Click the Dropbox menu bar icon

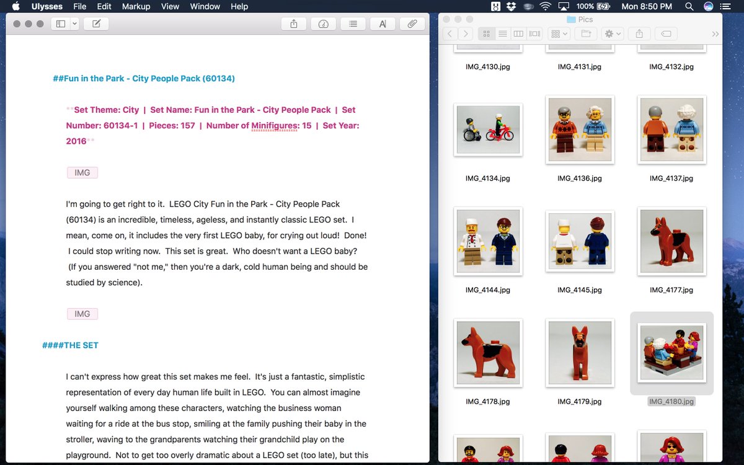click(511, 7)
